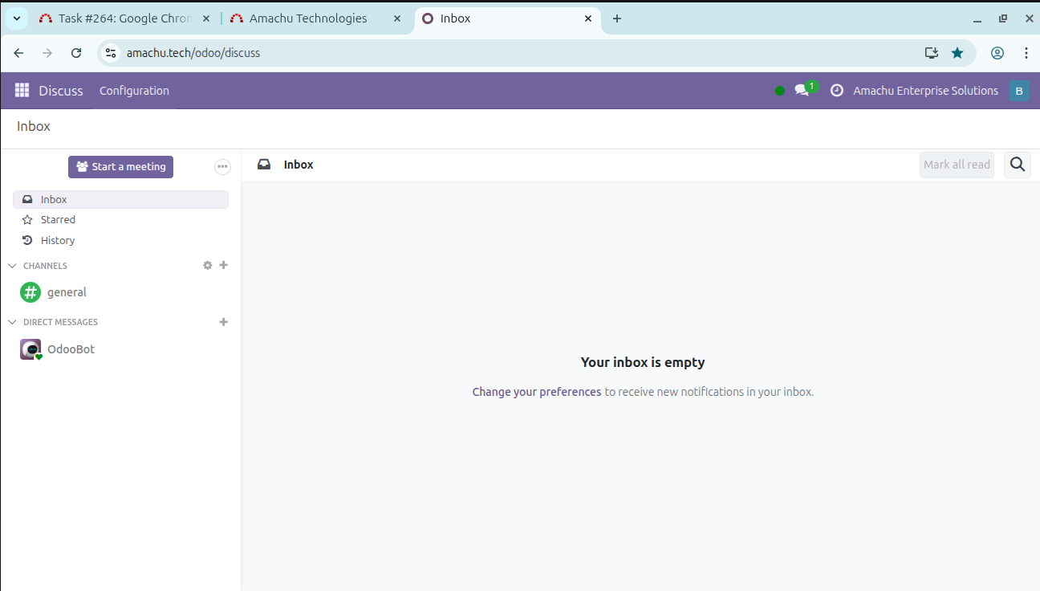Open Chrome tab search dropdown arrow

point(17,18)
